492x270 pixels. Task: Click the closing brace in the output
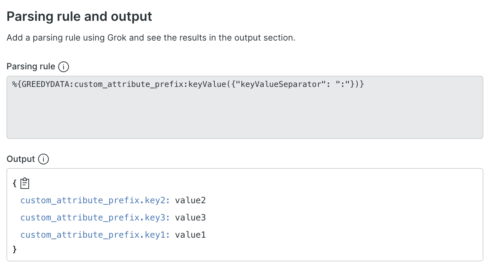pos(14,248)
